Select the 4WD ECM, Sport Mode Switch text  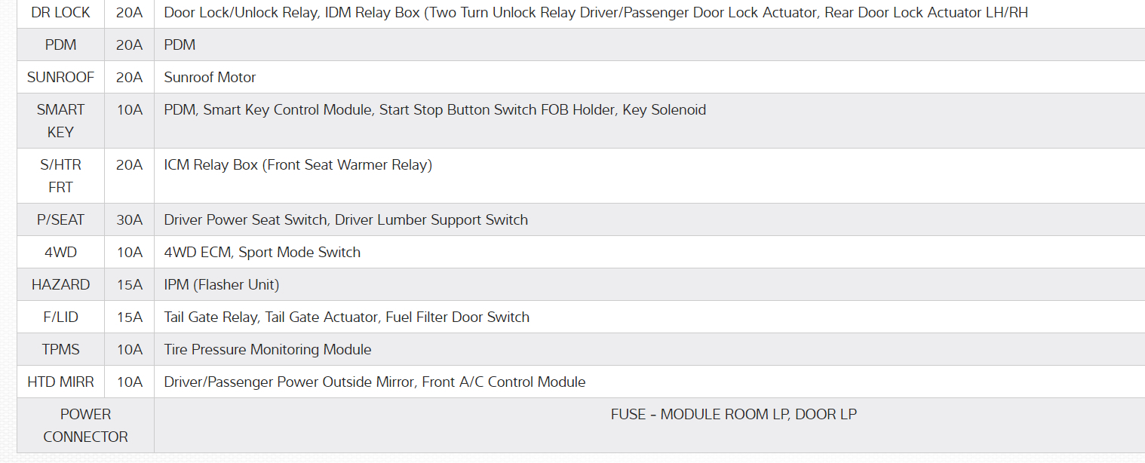pyautogui.click(x=262, y=253)
